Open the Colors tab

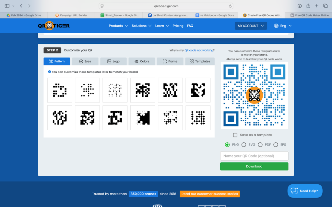pos(141,61)
